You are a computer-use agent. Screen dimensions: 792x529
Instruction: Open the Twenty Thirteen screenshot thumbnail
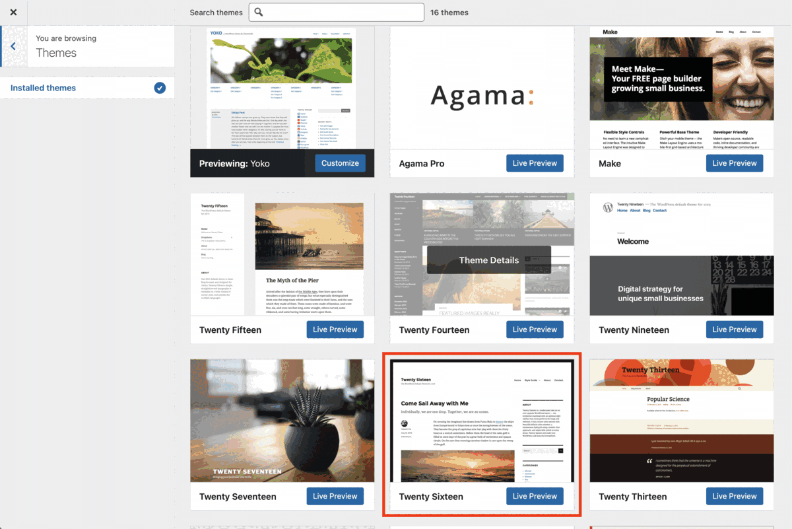click(x=682, y=421)
